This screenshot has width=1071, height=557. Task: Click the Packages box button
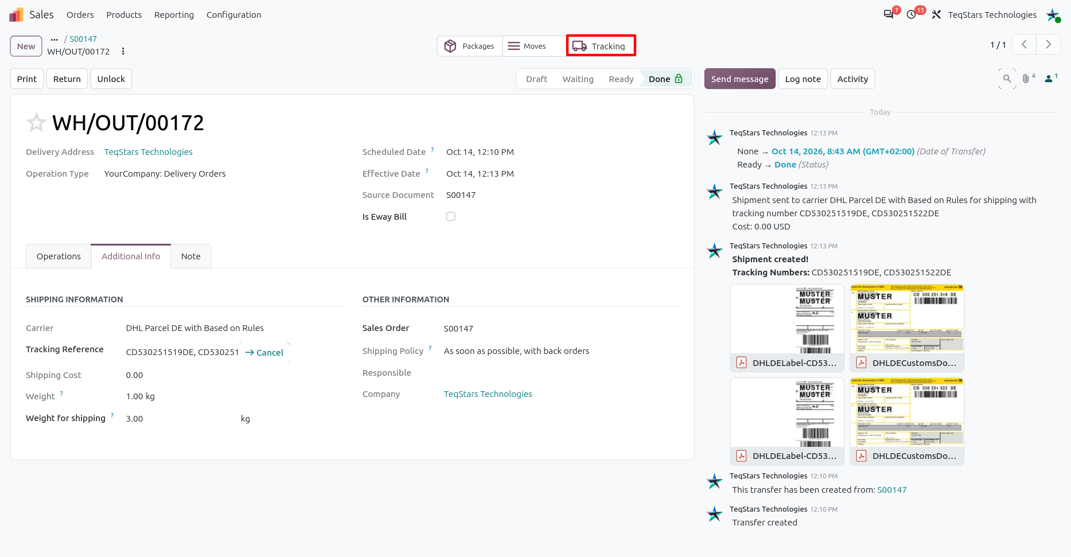click(470, 46)
